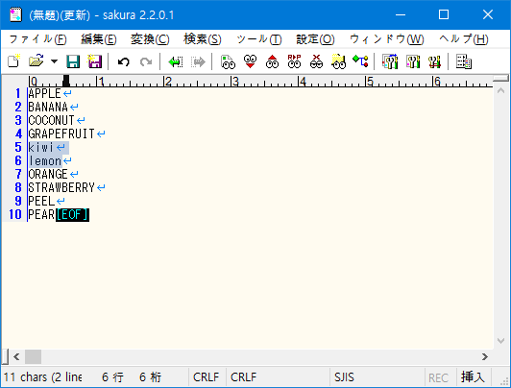
Task: Open a file via the folder icon
Action: tap(36, 61)
